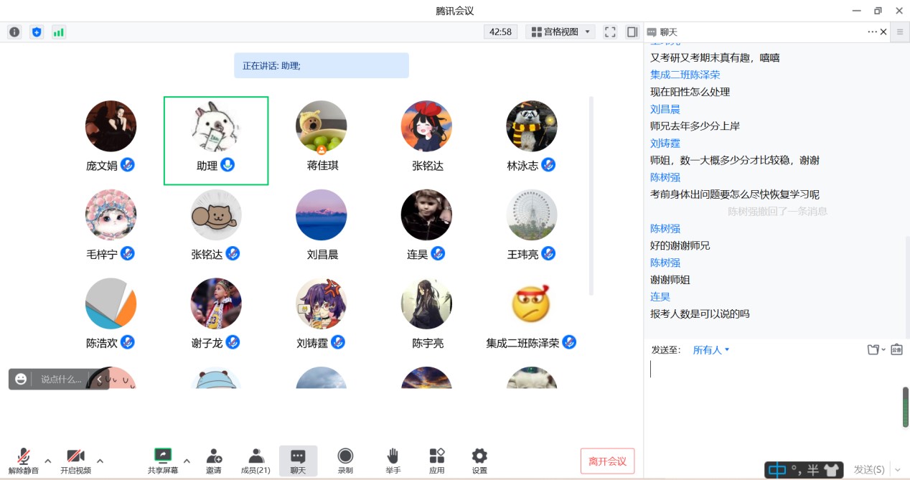Image resolution: width=910 pixels, height=480 pixels.
Task: Open 应用 apps panel
Action: [x=436, y=461]
